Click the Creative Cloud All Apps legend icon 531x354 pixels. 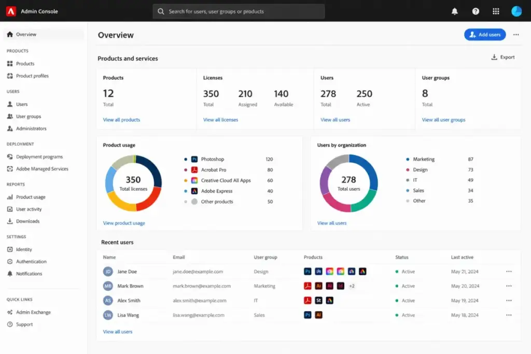[x=194, y=180]
